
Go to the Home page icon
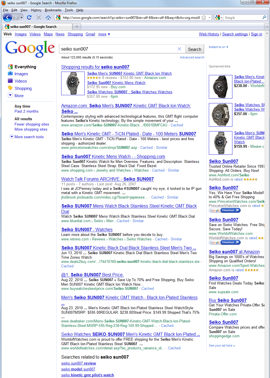point(48,17)
